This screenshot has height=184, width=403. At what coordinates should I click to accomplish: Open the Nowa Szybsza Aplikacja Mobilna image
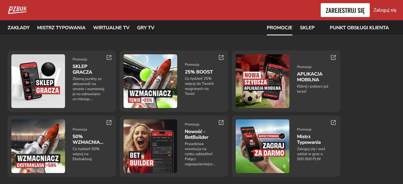click(x=262, y=81)
